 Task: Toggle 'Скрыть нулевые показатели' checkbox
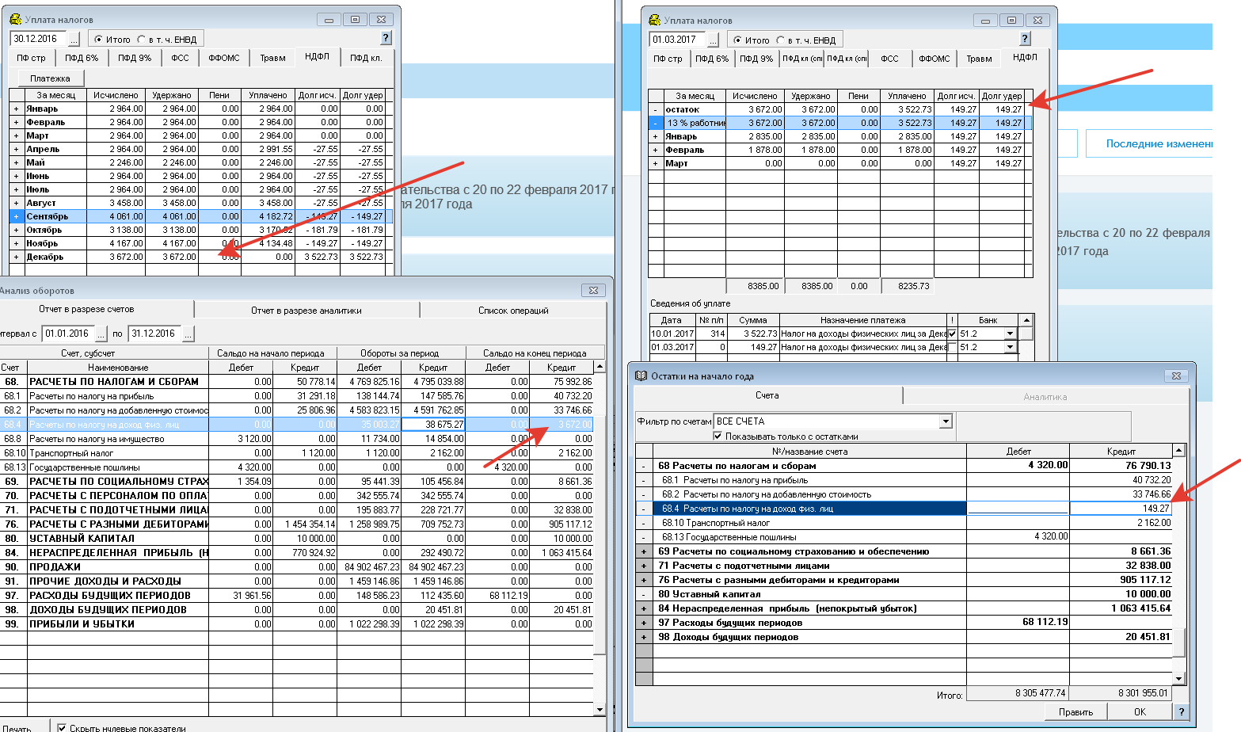[x=62, y=727]
